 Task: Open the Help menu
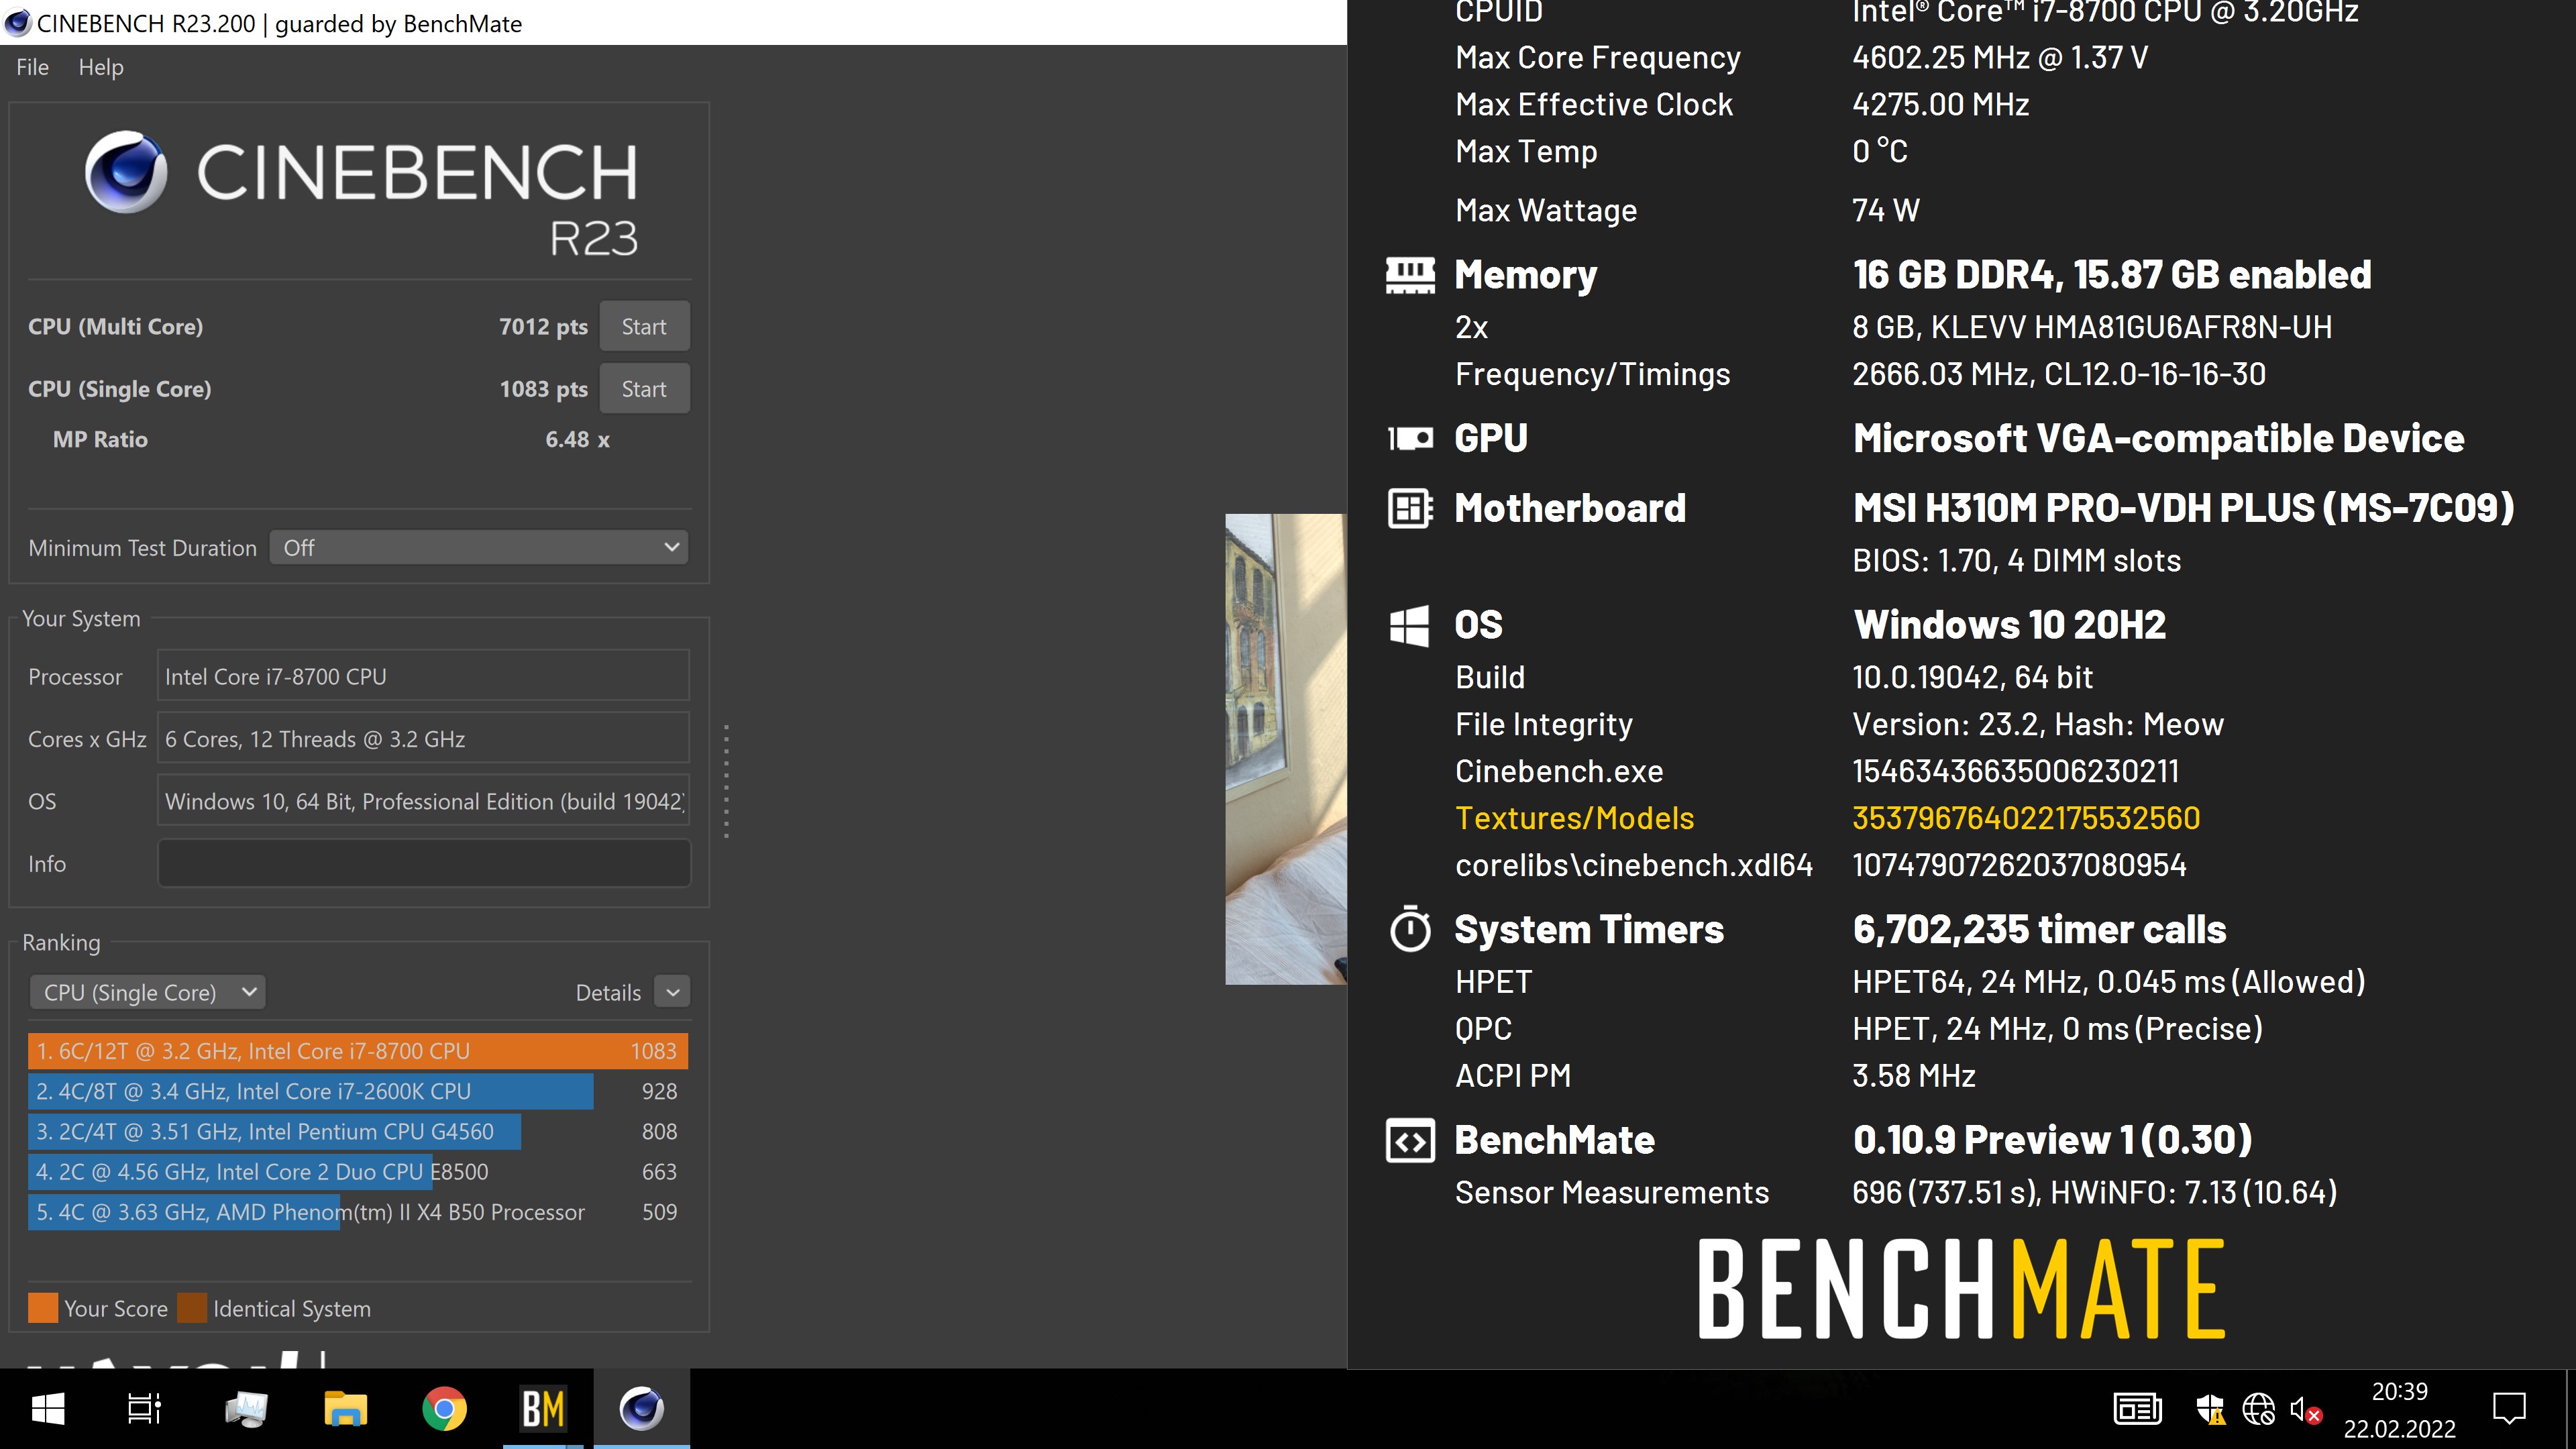click(x=101, y=67)
